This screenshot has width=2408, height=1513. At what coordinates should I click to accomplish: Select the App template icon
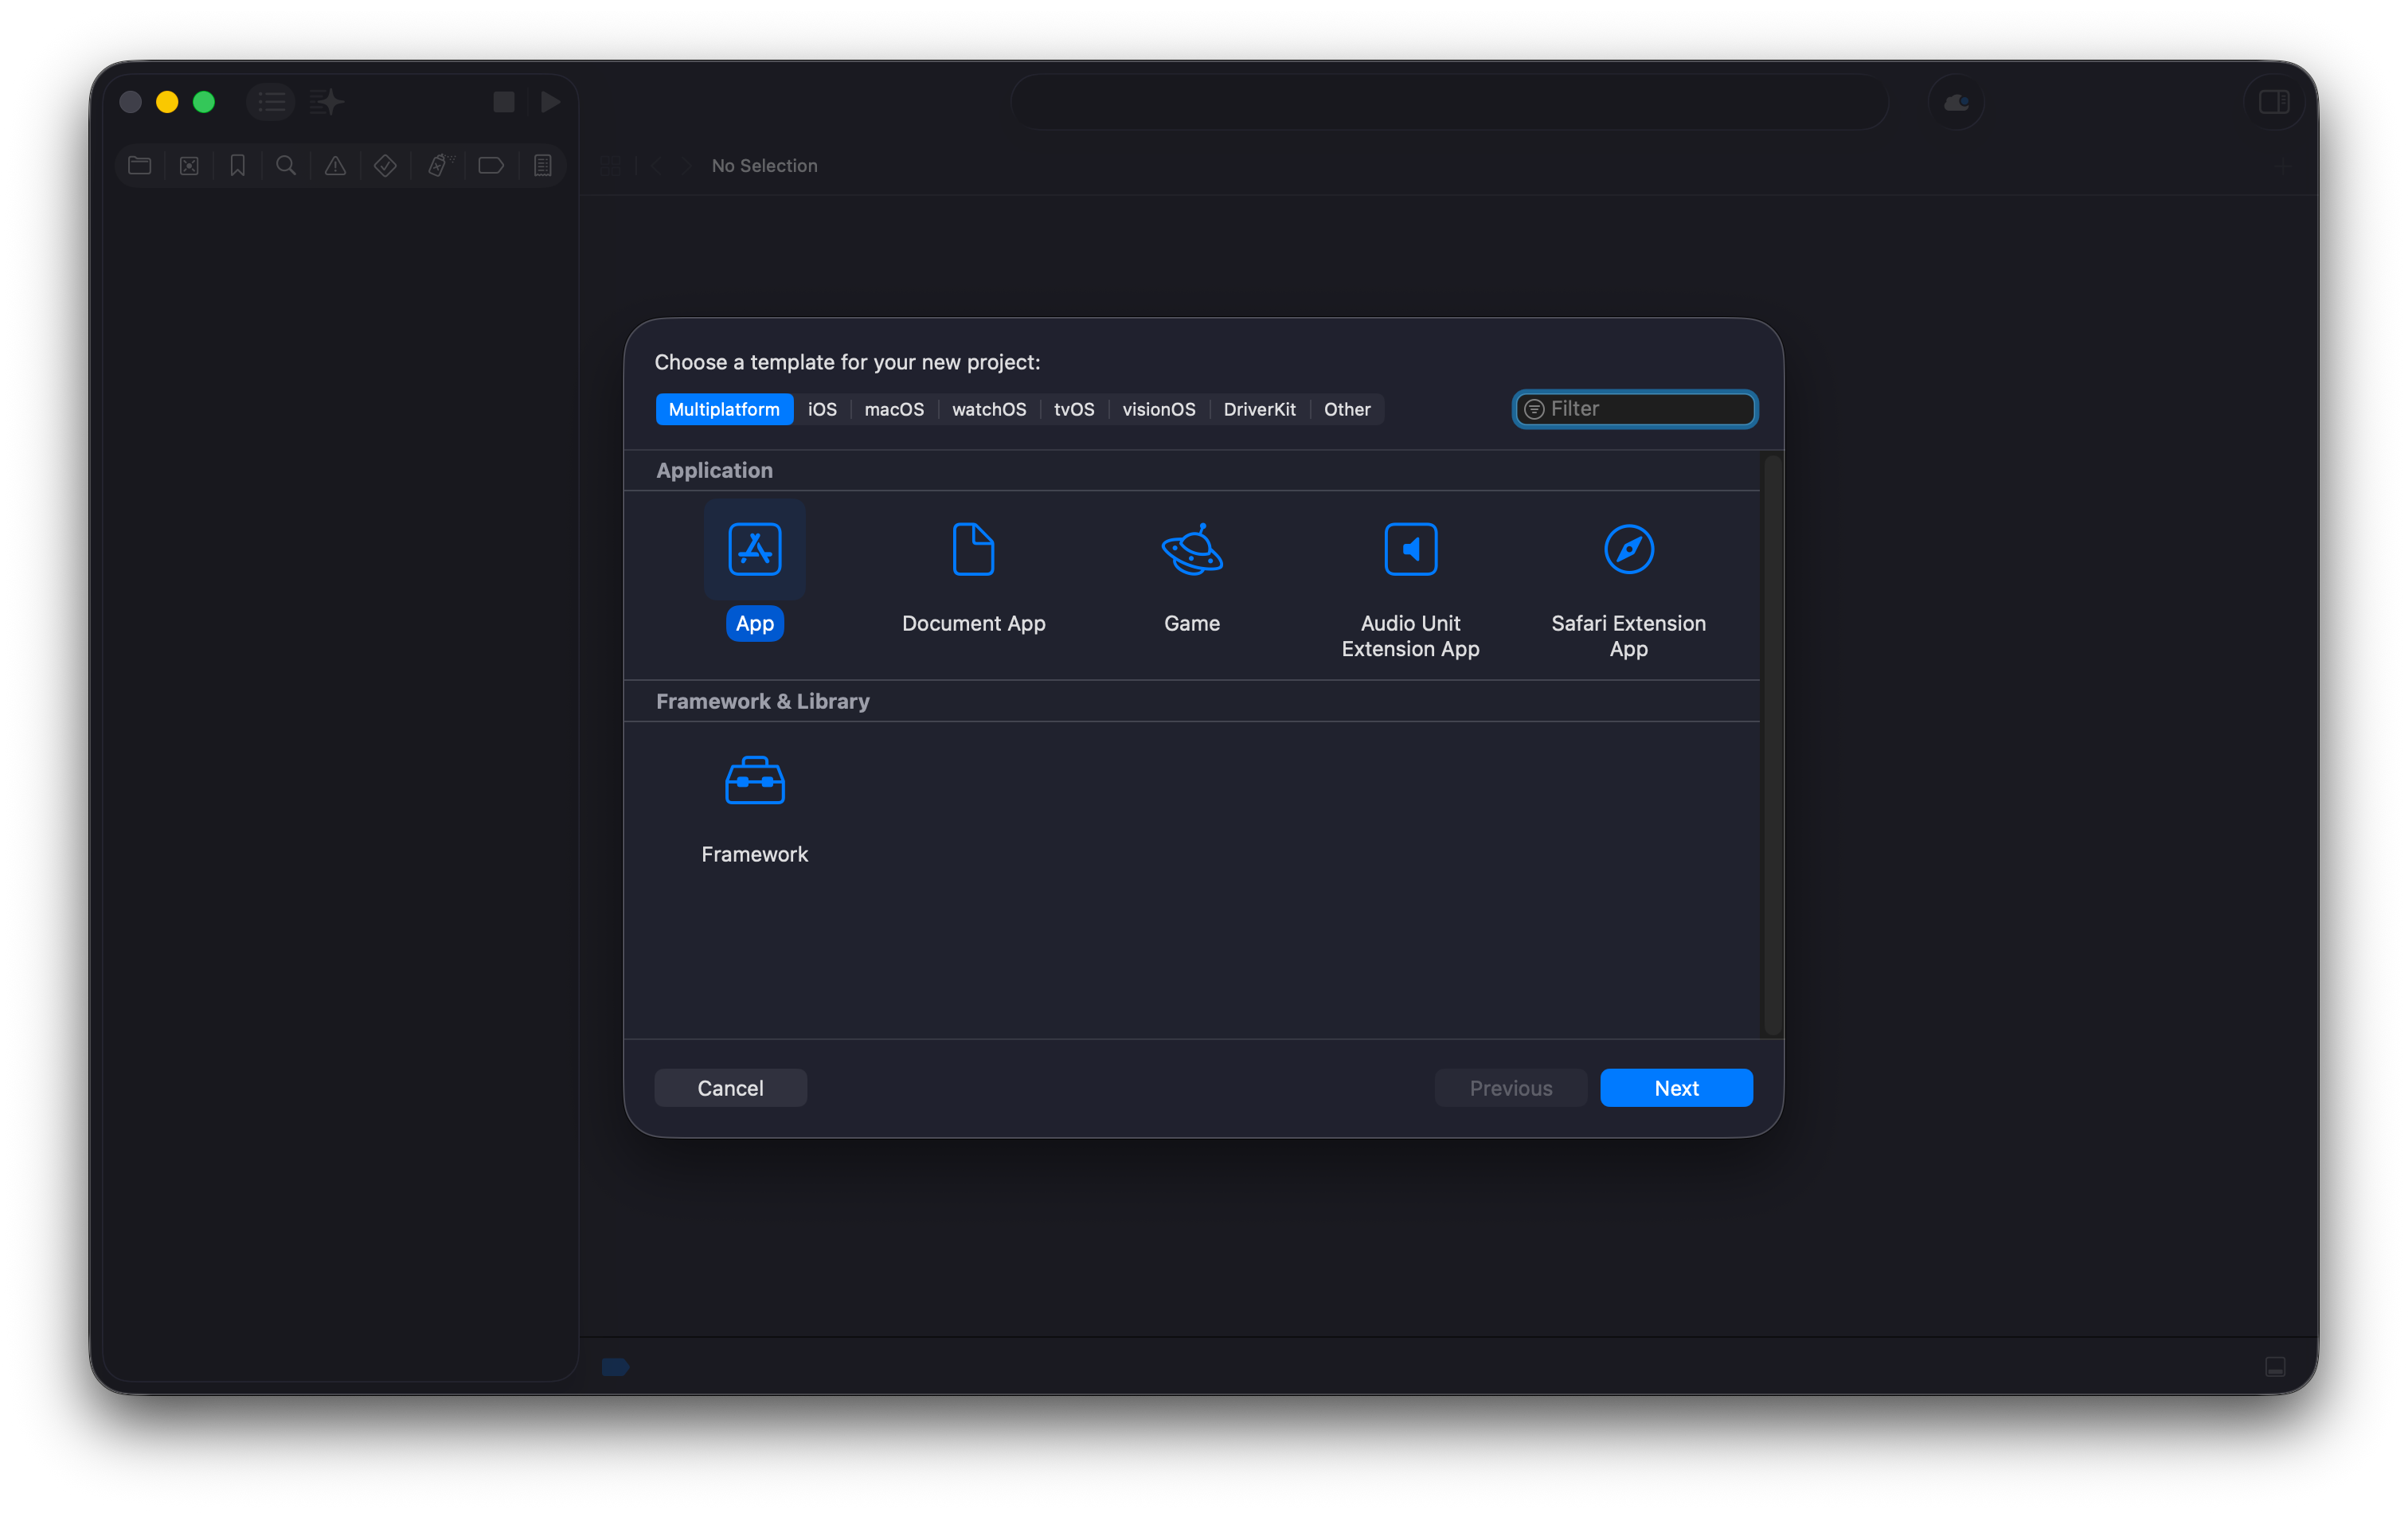[x=754, y=549]
